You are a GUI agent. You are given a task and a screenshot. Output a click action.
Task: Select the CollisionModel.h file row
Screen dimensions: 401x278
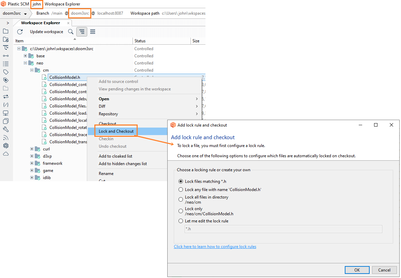64,77
